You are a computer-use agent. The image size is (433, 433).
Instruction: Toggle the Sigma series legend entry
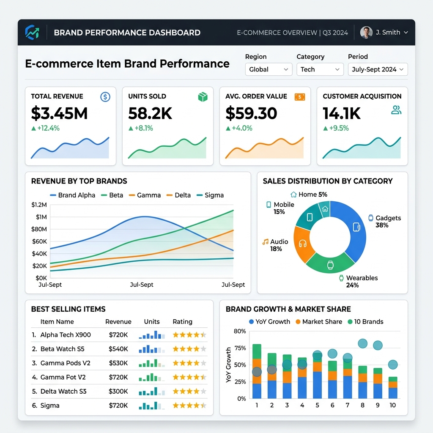tap(210, 195)
